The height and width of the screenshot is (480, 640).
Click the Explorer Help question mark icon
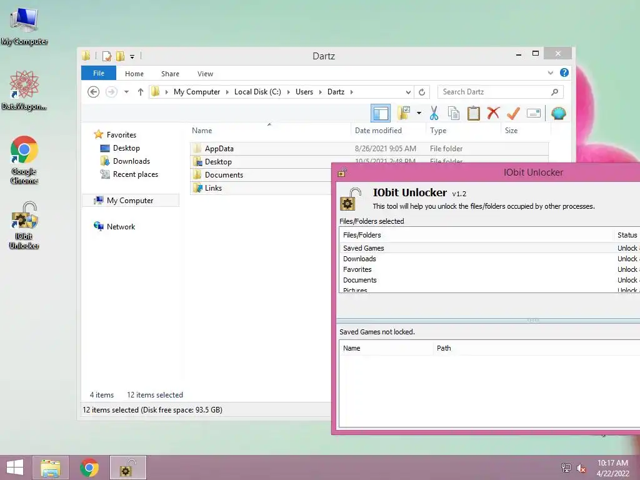click(564, 72)
